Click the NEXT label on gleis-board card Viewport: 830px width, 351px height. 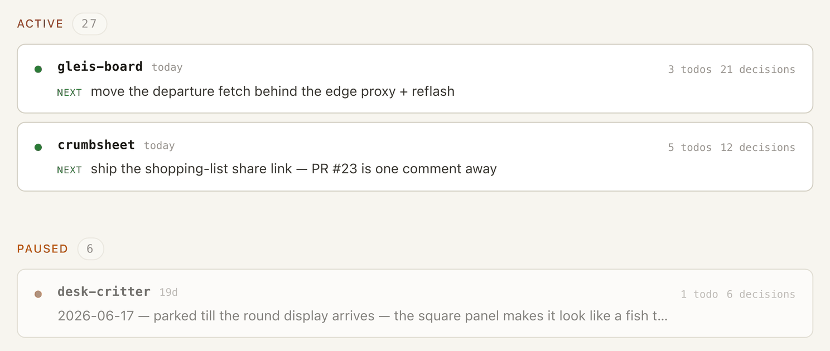coord(70,92)
